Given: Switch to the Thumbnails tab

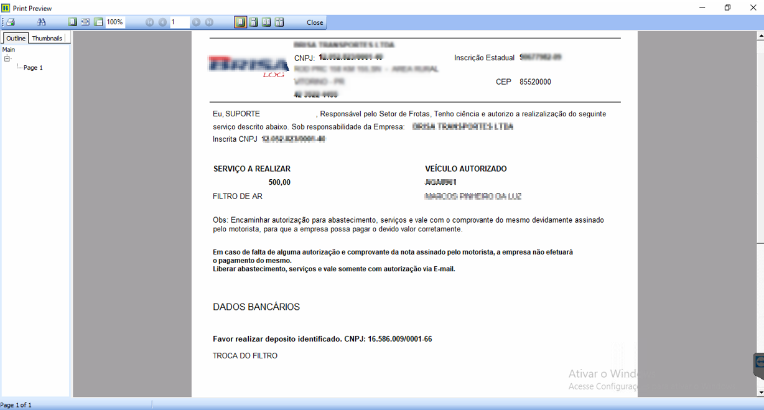Looking at the screenshot, I should 47,38.
